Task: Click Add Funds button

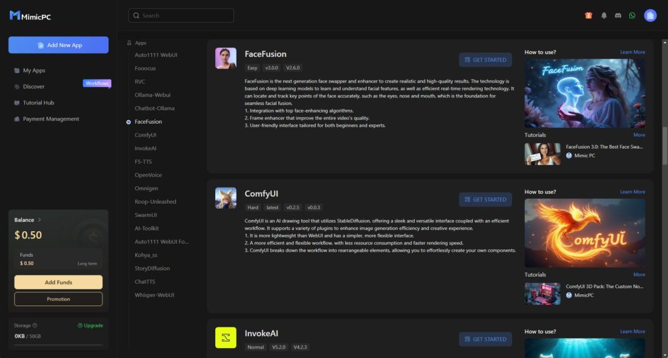Action: [x=58, y=282]
